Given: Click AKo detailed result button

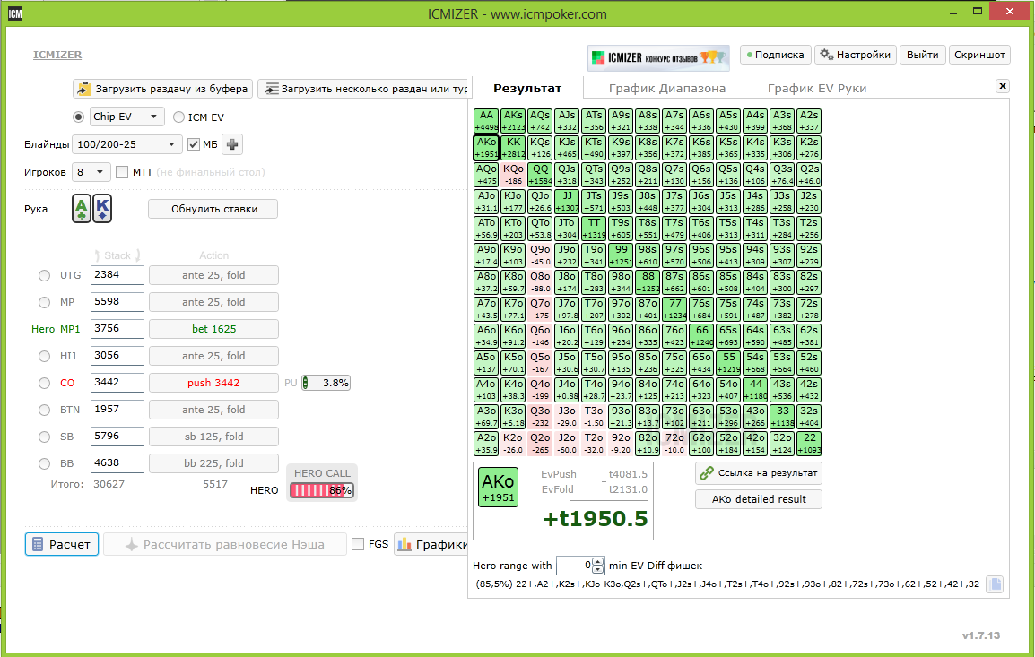Looking at the screenshot, I should [x=759, y=499].
